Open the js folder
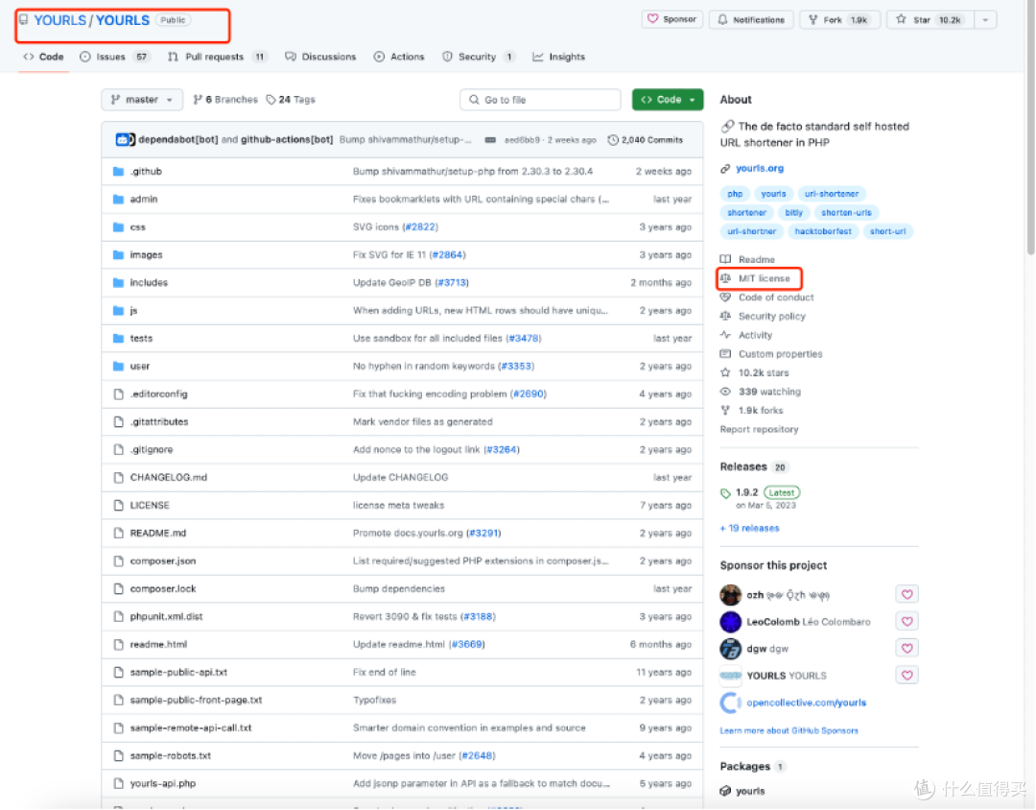 tap(133, 310)
